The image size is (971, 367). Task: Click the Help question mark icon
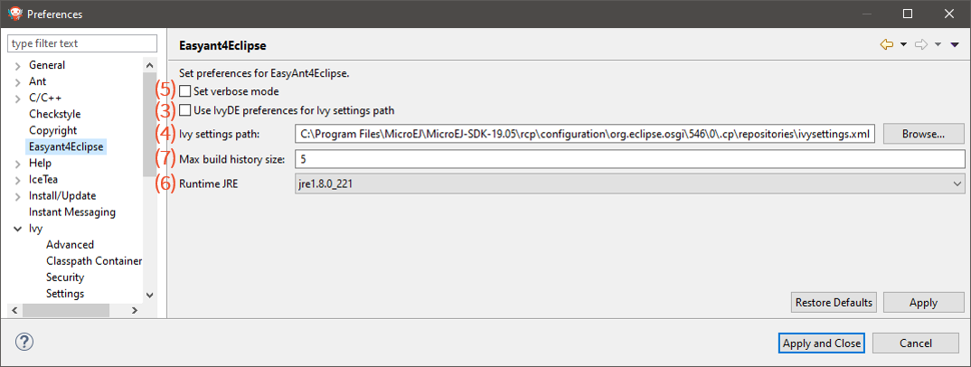[x=24, y=342]
